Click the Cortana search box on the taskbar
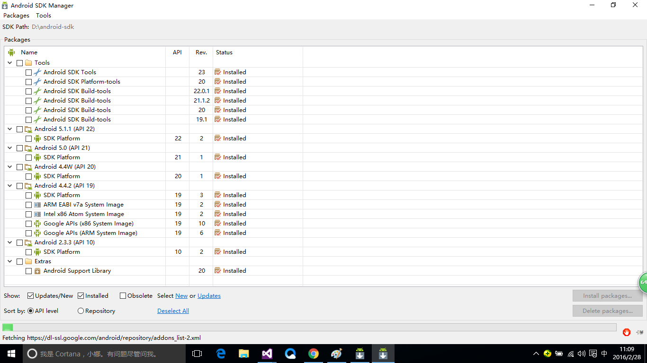The width and height of the screenshot is (647, 363). click(x=104, y=354)
